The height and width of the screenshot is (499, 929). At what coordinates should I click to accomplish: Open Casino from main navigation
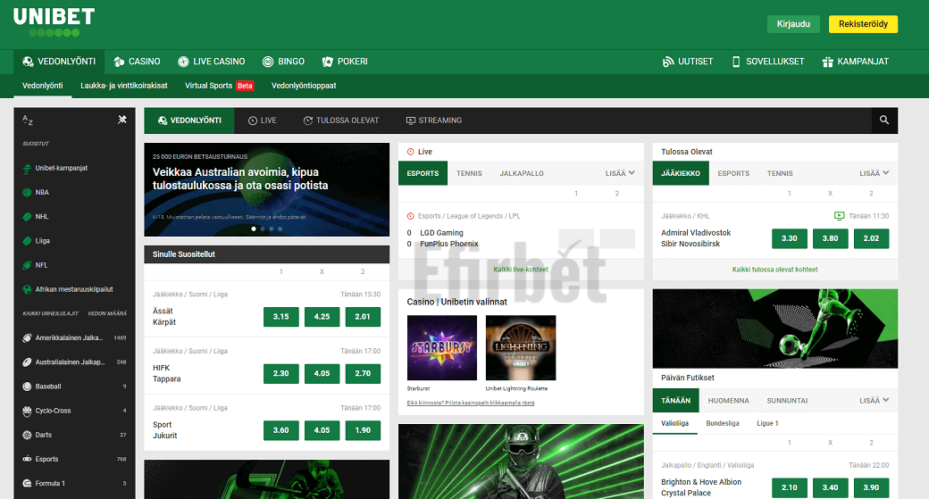click(x=137, y=62)
